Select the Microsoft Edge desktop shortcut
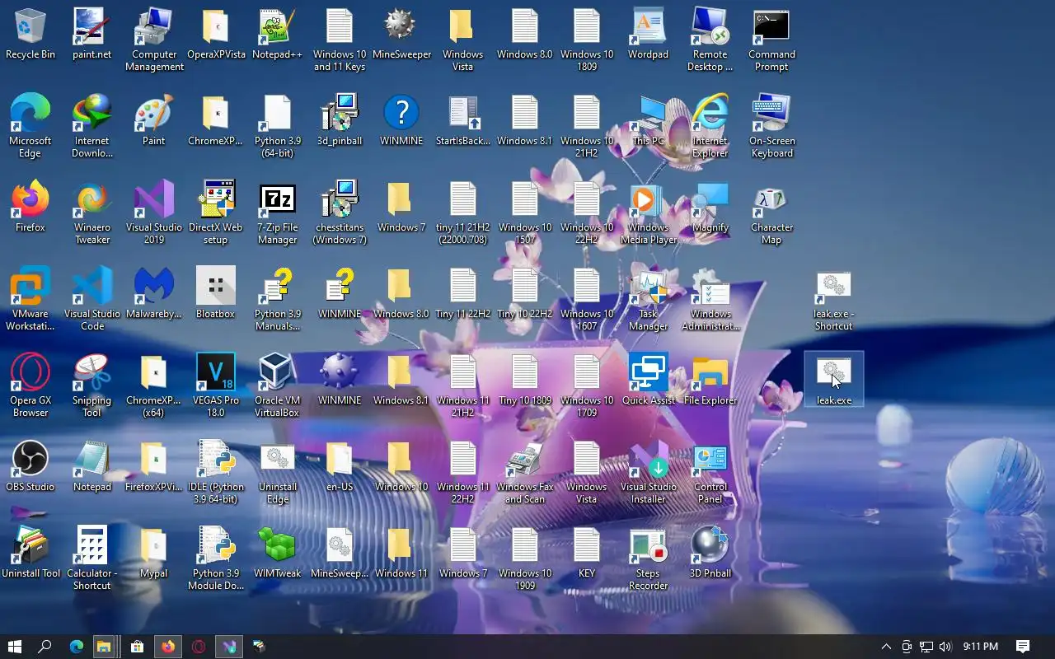The image size is (1055, 659). coord(30,127)
